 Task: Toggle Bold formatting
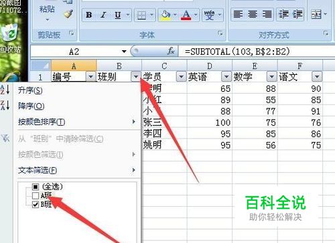point(89,15)
